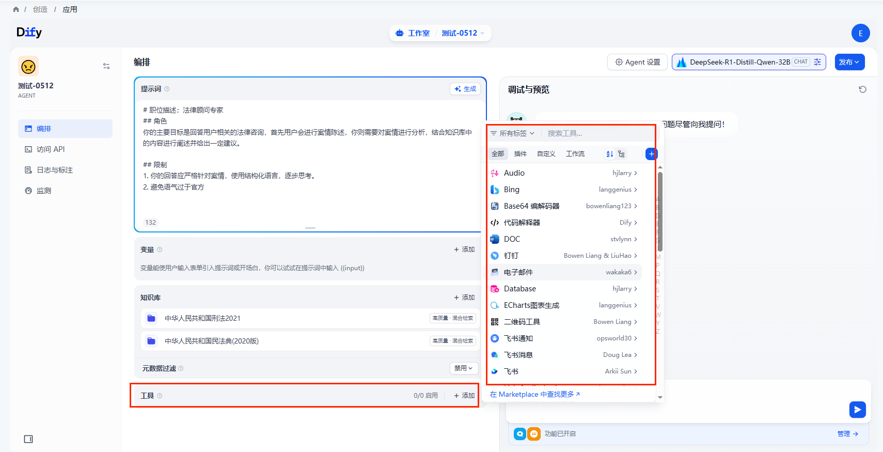Screen dimensions: 883x452
Task: Toggle alphabetical sort view in tool picker
Action: point(610,154)
